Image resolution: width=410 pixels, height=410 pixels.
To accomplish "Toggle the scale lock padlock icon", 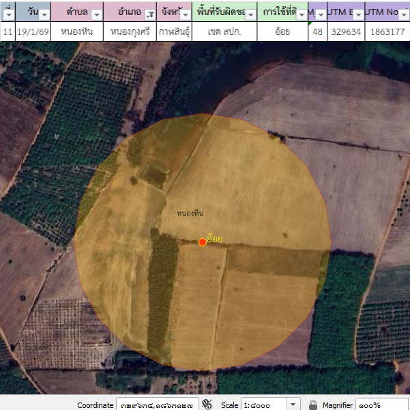I will [x=313, y=405].
